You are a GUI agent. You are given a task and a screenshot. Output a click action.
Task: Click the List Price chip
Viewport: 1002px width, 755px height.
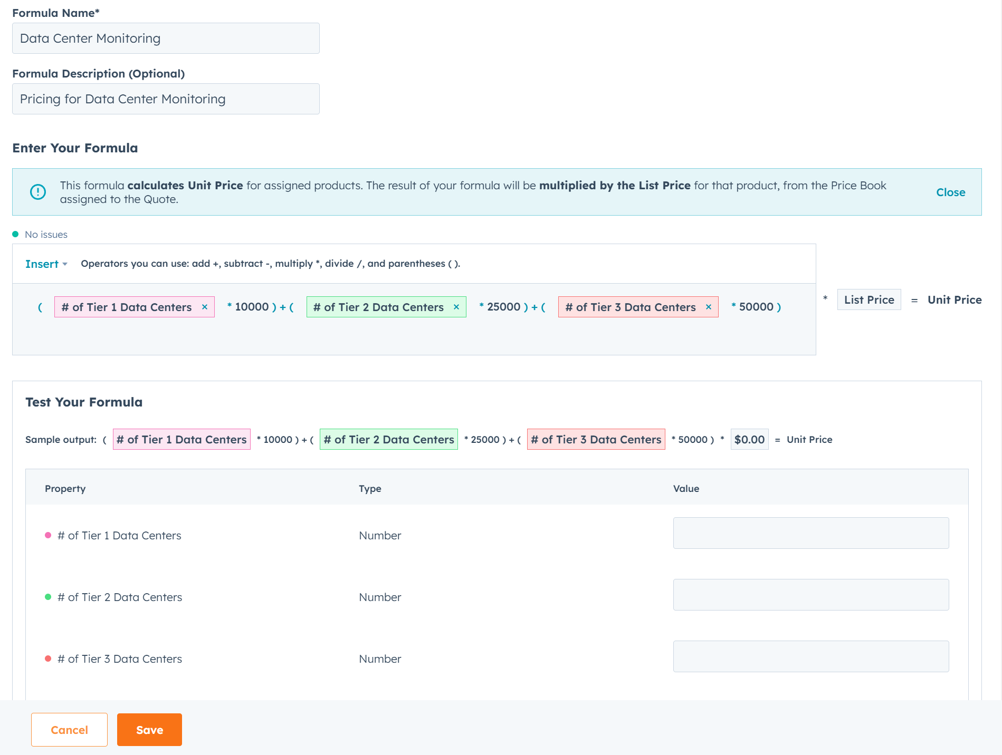pos(869,299)
